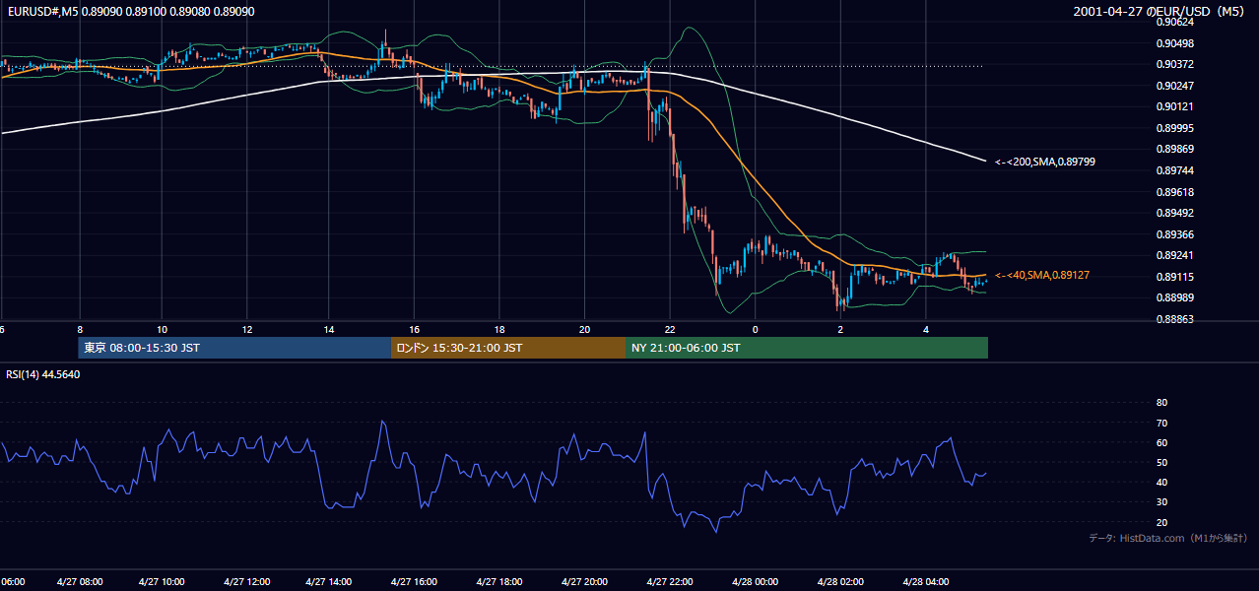Click price axis label 0.89366

(x=1176, y=234)
